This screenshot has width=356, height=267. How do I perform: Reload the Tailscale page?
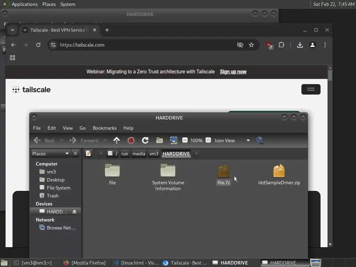click(x=38, y=45)
